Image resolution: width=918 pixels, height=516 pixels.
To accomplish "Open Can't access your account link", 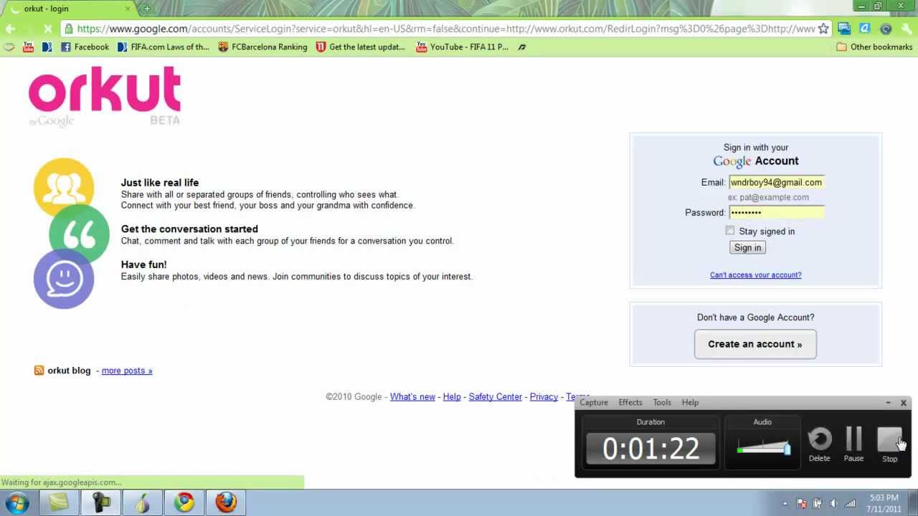I will coord(756,275).
